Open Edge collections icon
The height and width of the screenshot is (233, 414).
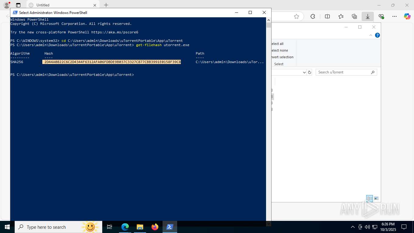pos(354,16)
